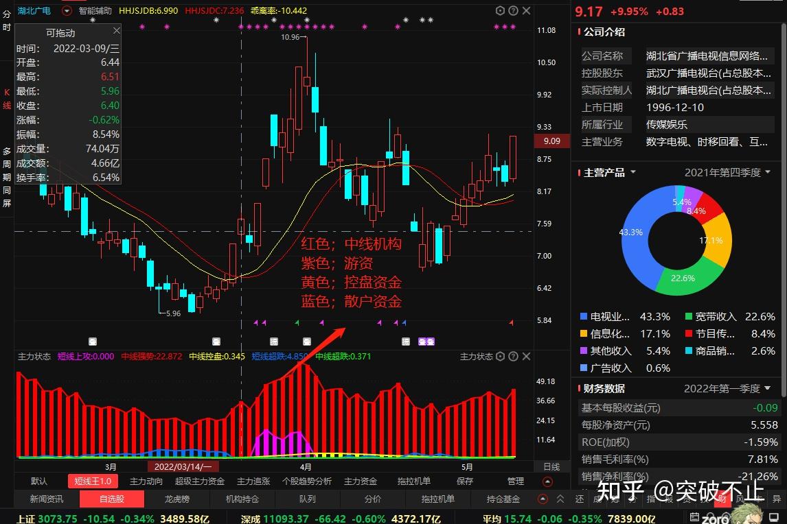Switch to the 新闻资讯 tab
Image resolution: width=787 pixels, height=524 pixels.
(47, 499)
